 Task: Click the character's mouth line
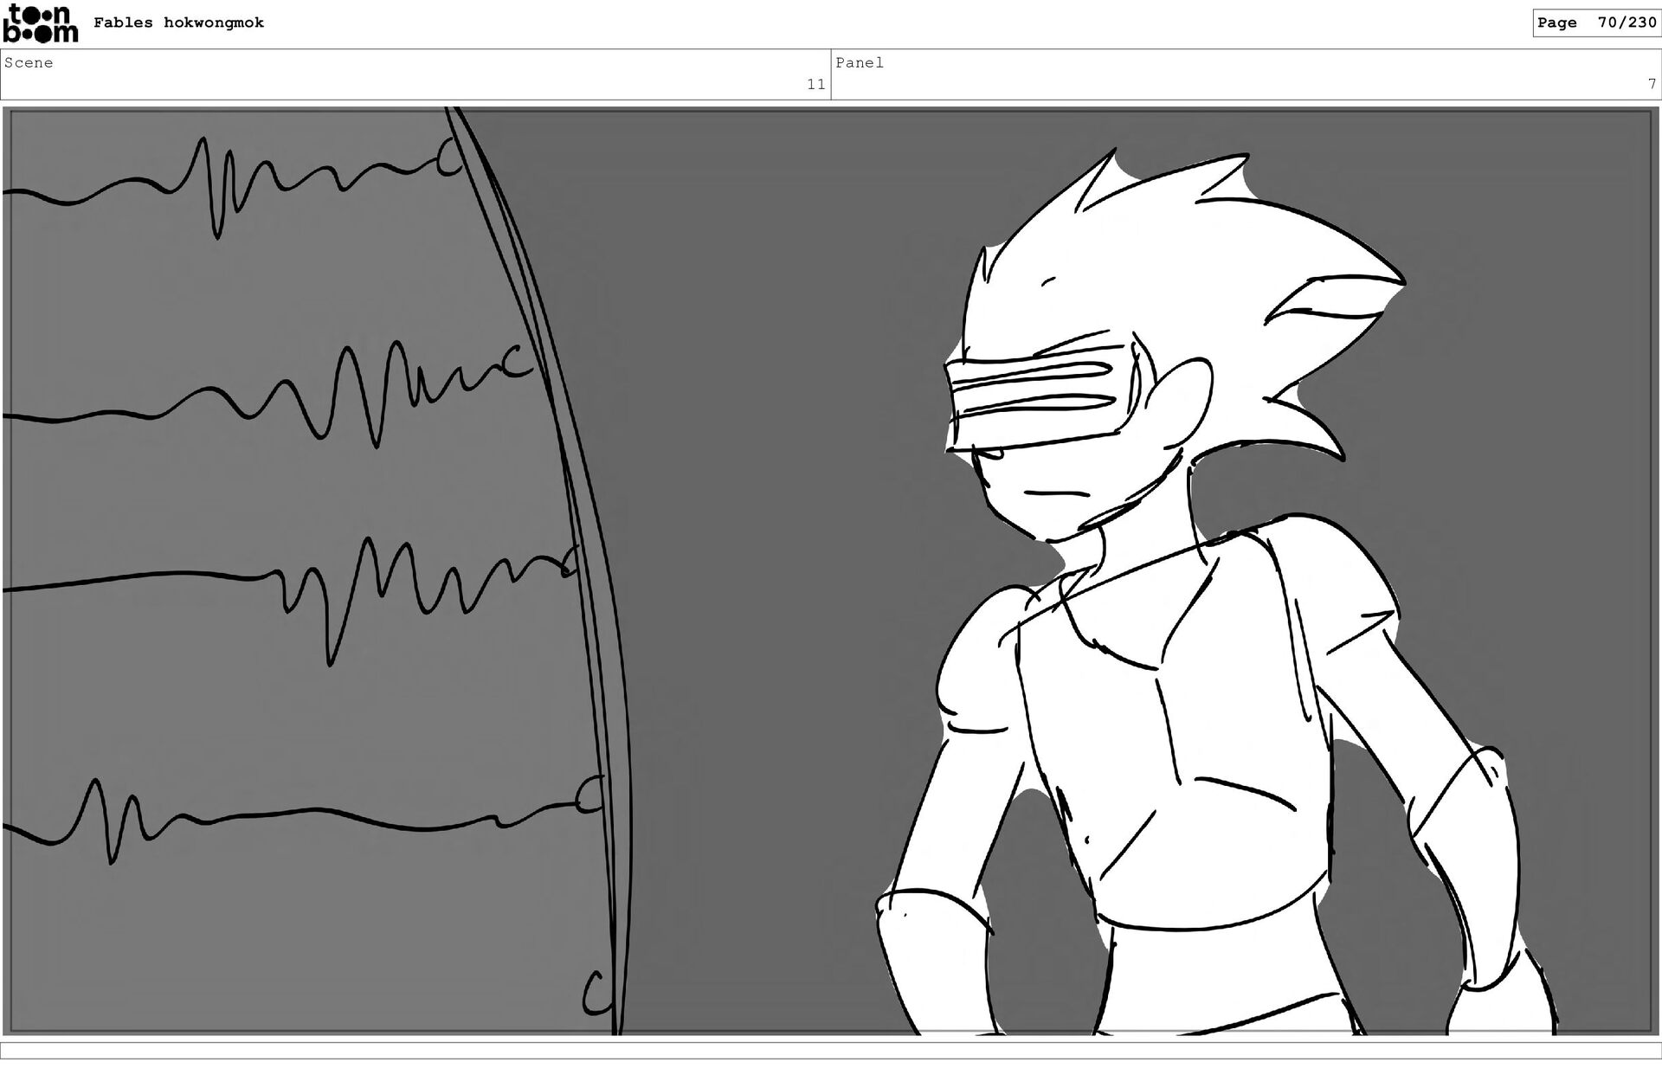click(x=1055, y=494)
